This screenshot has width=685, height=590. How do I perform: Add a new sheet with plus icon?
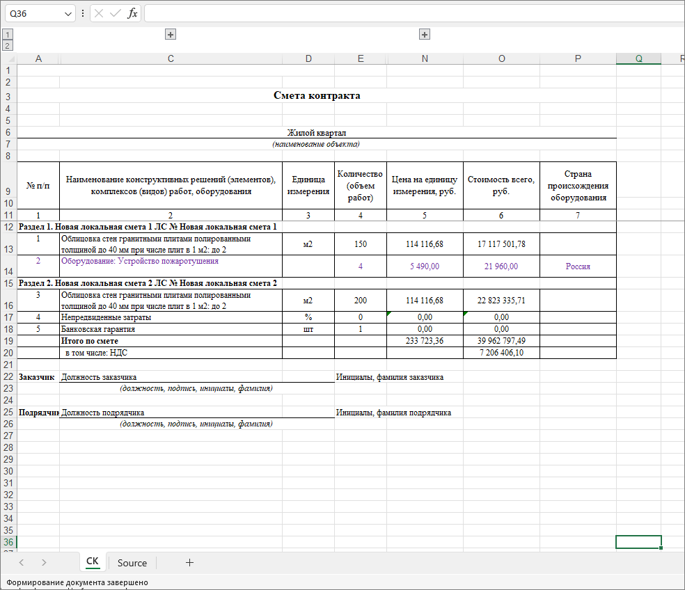[x=189, y=562]
